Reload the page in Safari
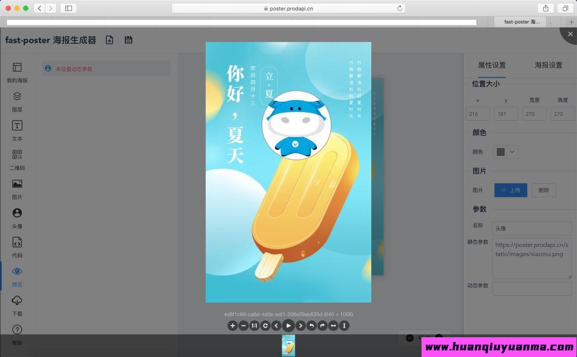 (x=400, y=8)
